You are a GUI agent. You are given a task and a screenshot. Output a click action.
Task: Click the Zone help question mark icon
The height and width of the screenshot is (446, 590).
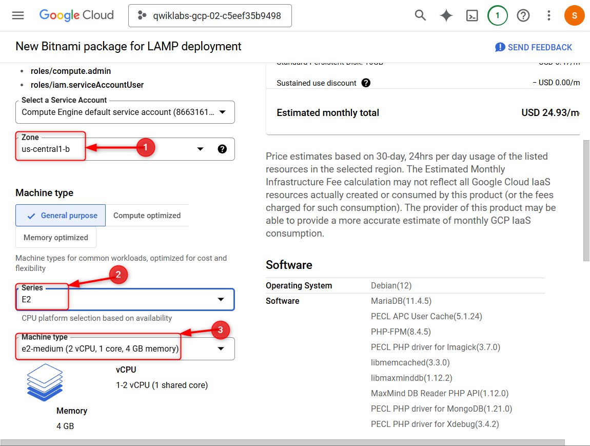click(x=222, y=149)
